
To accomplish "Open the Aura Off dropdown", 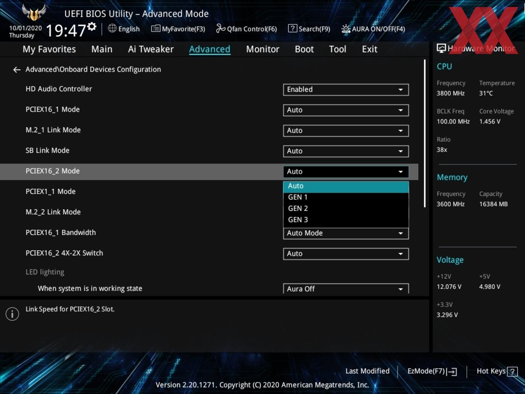I will 346,289.
